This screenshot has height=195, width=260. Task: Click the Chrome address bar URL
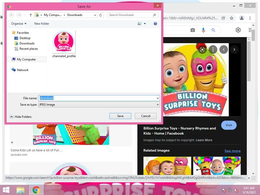[x=191, y=18]
